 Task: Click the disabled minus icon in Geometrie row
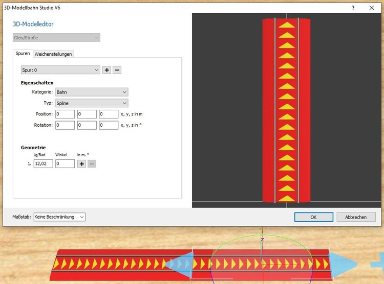click(92, 164)
